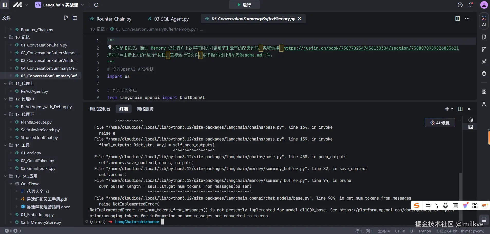
Task: Toggle split editor layout
Action: (x=457, y=18)
